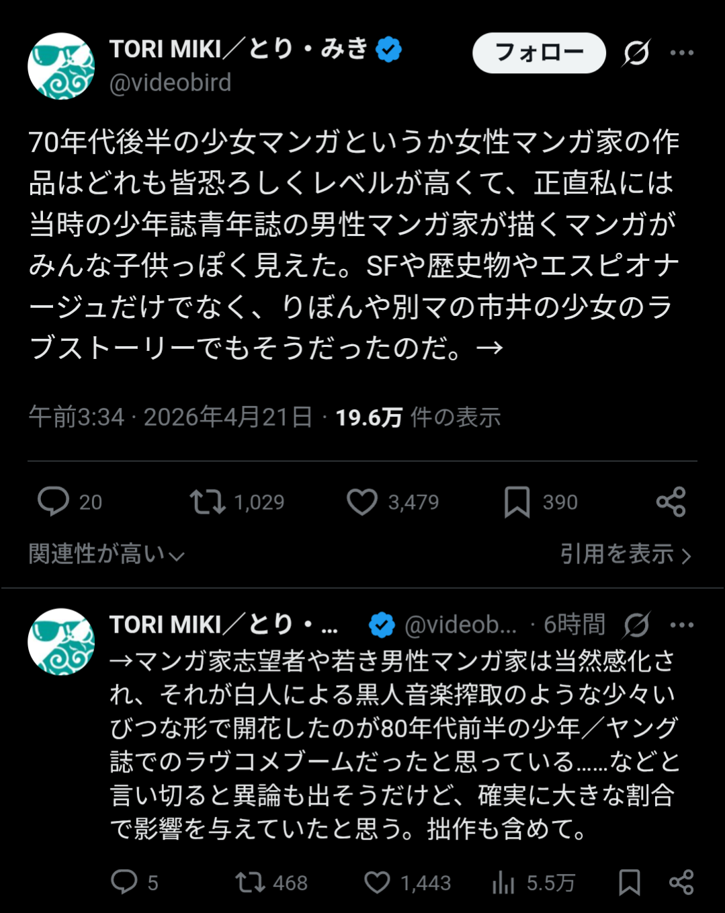Screen dimensions: 725x913
Task: Like the reply with 1,443 likes
Action: pos(377,882)
